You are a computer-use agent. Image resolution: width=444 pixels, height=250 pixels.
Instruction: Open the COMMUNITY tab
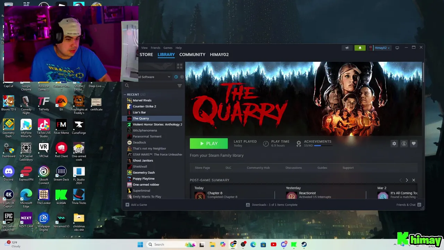(192, 55)
